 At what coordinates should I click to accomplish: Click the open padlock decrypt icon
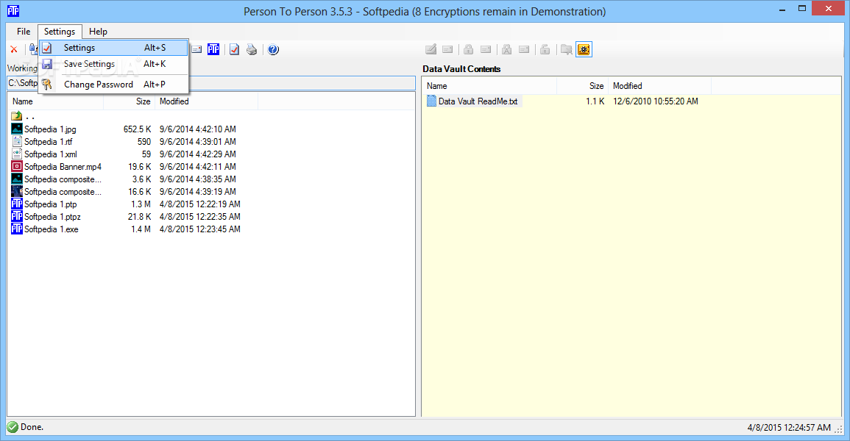(545, 49)
